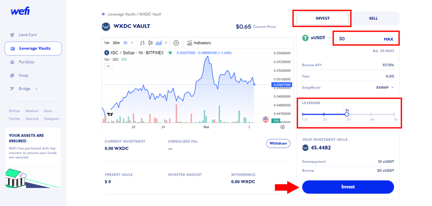Click the wefi logo
This screenshot has height=206, width=432.
tap(20, 11)
